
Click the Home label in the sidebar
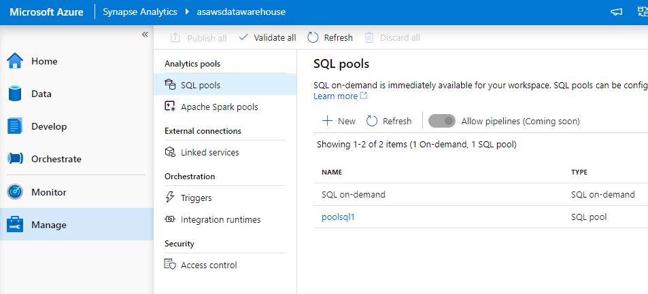pyautogui.click(x=44, y=61)
